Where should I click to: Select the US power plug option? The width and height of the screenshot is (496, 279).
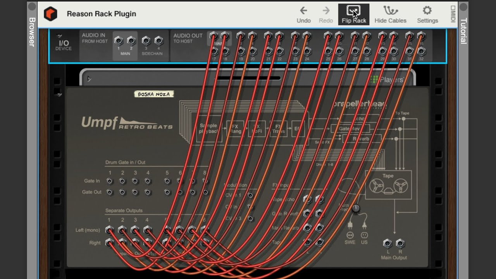364,235
